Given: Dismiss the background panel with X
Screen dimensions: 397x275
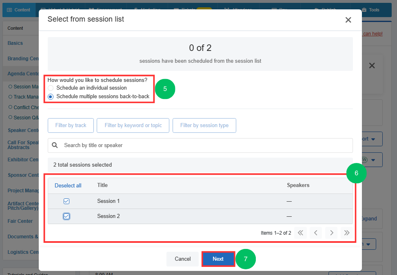Looking at the screenshot, I should point(372,66).
